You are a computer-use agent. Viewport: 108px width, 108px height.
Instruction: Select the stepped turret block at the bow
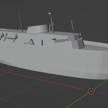(x=76, y=41)
